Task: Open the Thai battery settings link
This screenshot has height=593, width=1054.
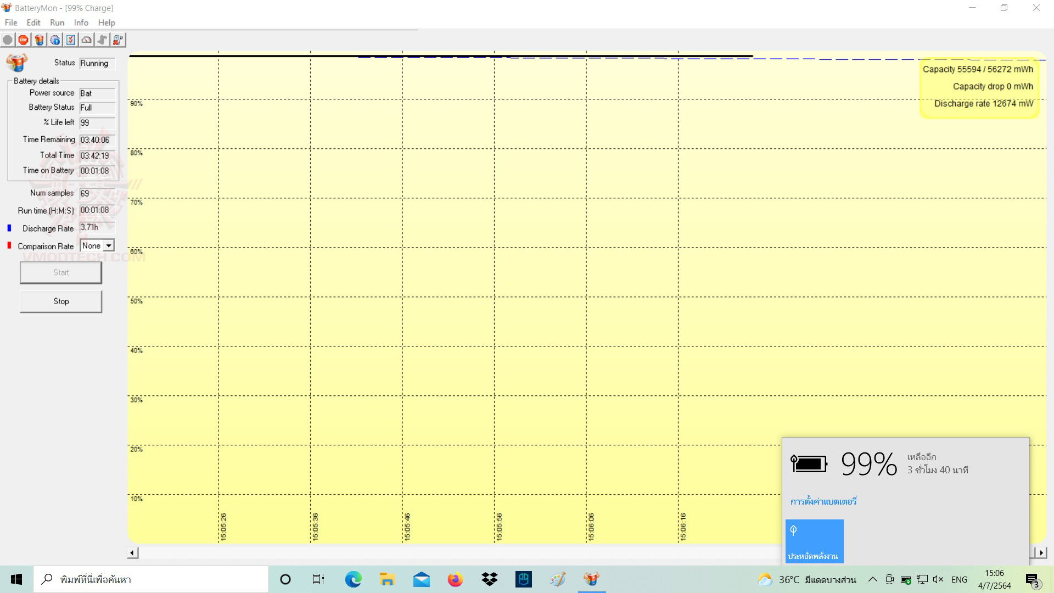Action: [823, 501]
